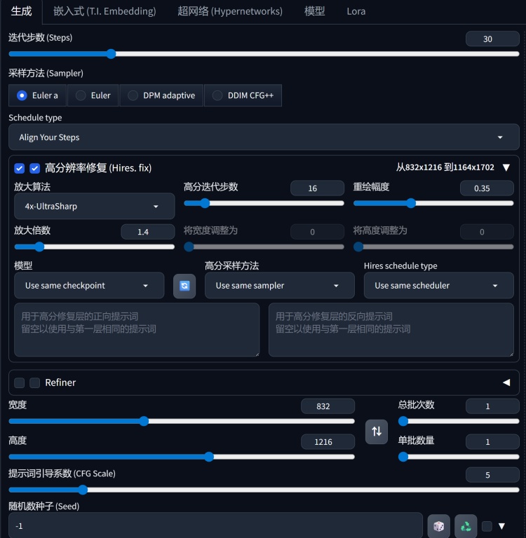Open the Use same scheduler dropdown
The image size is (526, 538).
pyautogui.click(x=439, y=286)
